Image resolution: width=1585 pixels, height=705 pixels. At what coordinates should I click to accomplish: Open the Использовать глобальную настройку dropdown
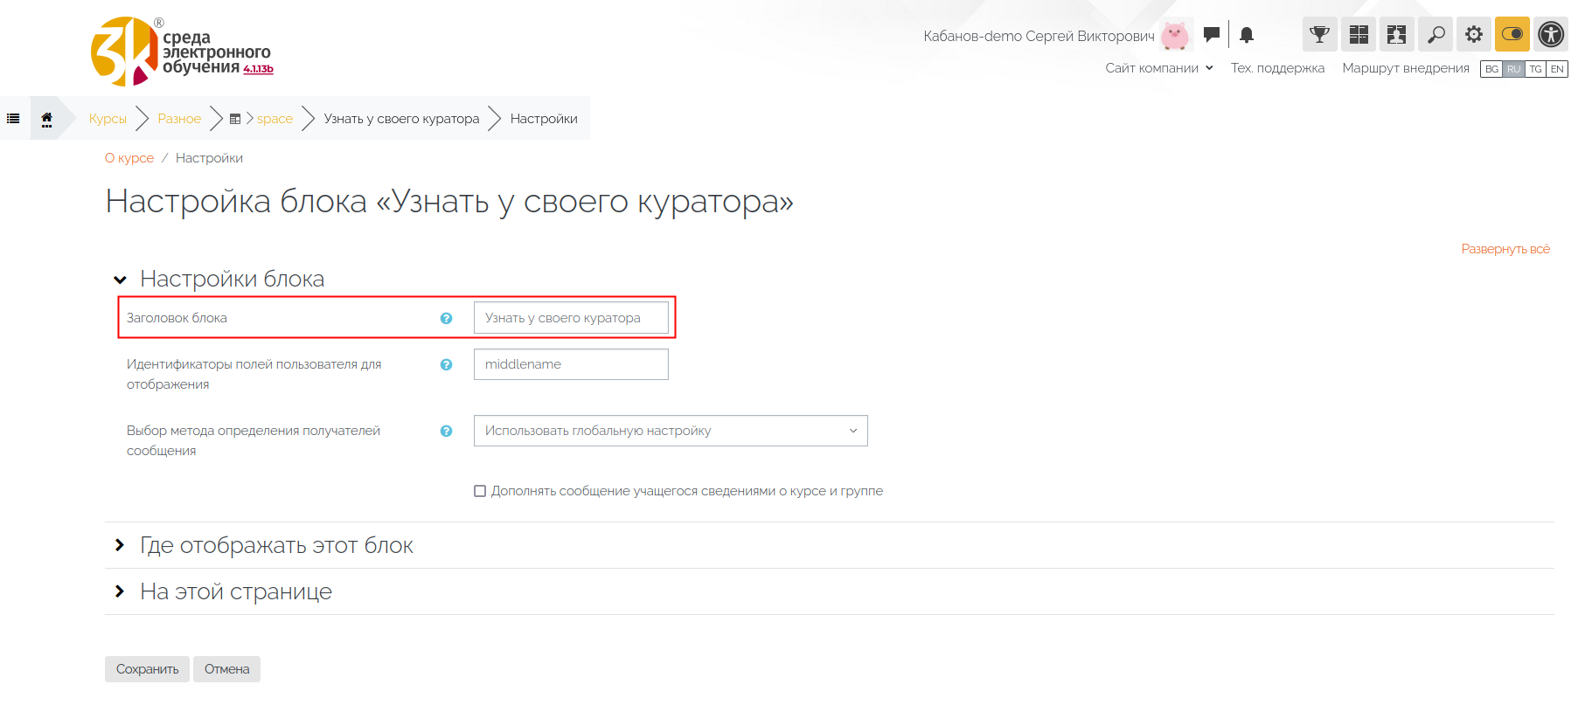[x=671, y=431]
